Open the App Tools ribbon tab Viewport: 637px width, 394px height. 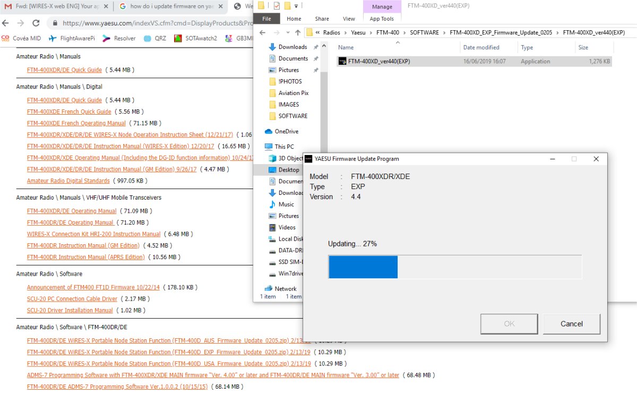(x=382, y=19)
